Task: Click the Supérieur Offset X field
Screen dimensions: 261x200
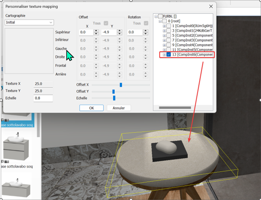Action: (x=86, y=32)
